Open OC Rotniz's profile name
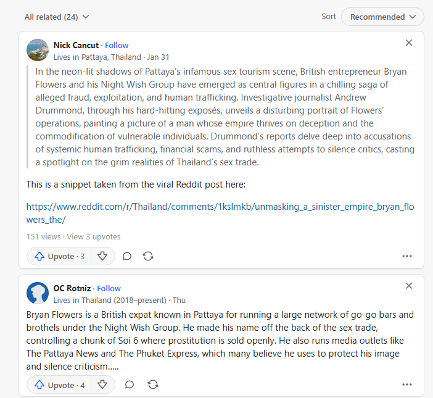 point(72,288)
